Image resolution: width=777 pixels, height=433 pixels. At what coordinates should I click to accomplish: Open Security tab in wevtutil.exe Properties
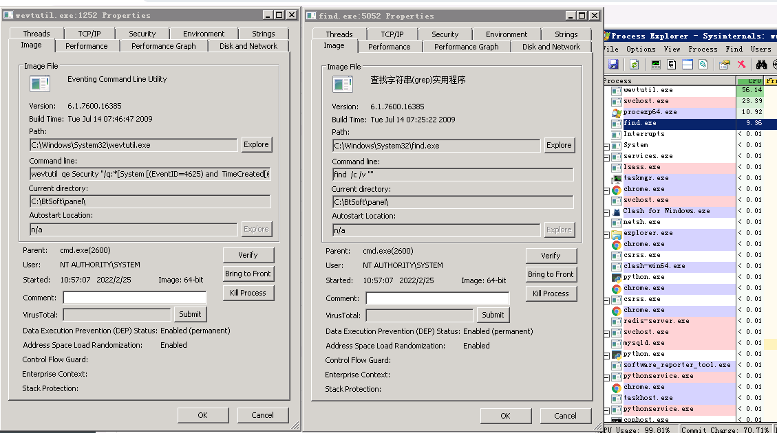click(x=142, y=34)
